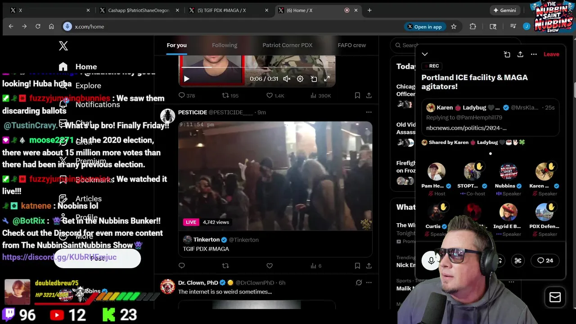Open the browser extensions puzzle icon
576x324 pixels.
[472, 27]
